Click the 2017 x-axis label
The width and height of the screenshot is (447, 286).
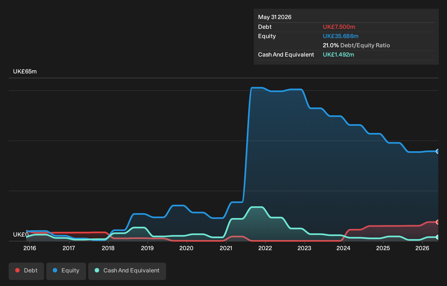pos(69,248)
